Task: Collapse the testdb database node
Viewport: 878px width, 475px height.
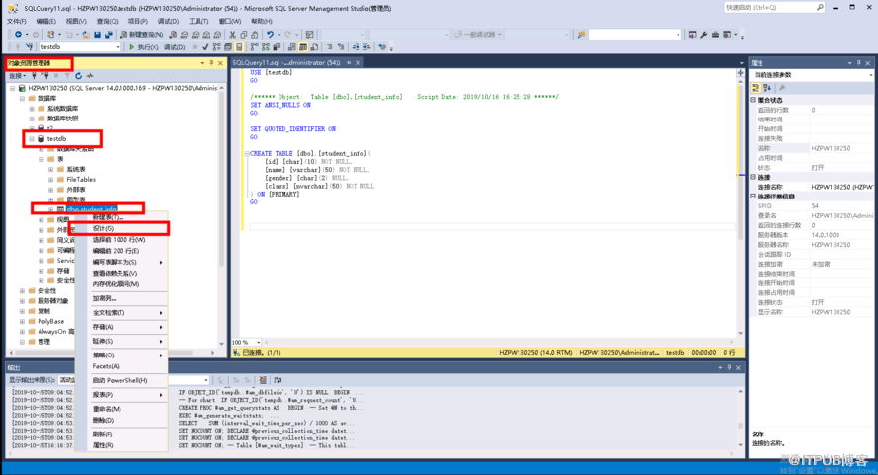Action: (x=33, y=139)
